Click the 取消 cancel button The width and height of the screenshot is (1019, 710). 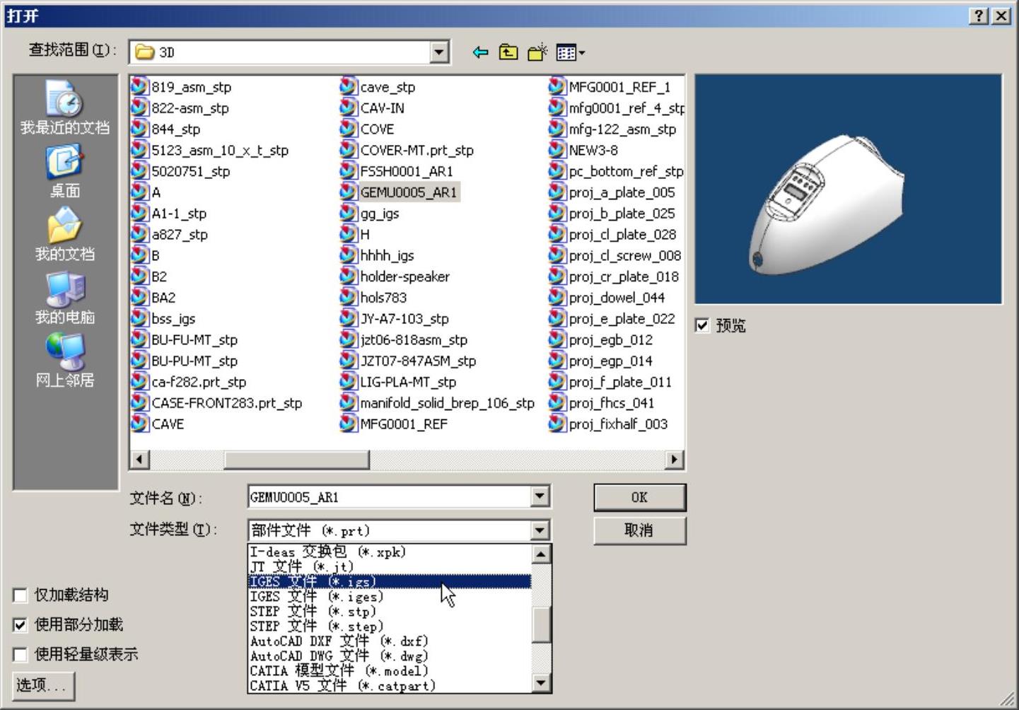coord(639,530)
